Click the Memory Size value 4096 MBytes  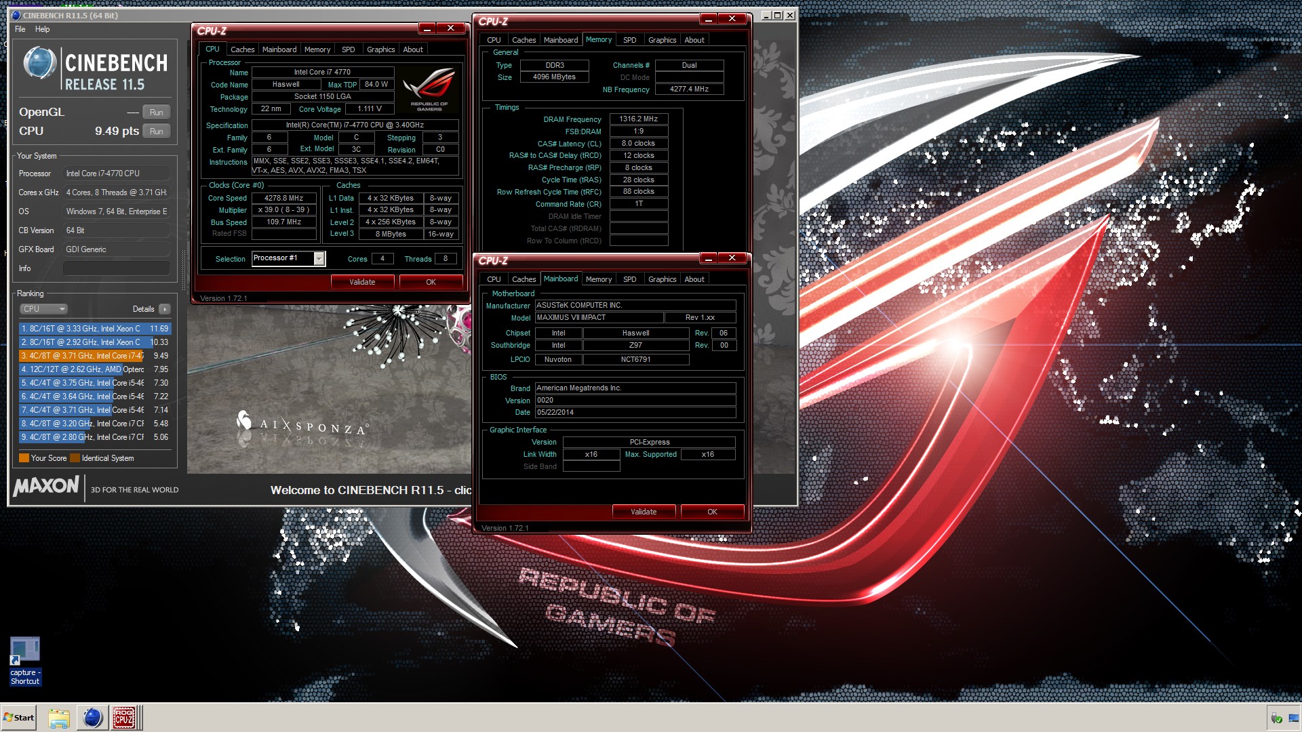[x=554, y=77]
